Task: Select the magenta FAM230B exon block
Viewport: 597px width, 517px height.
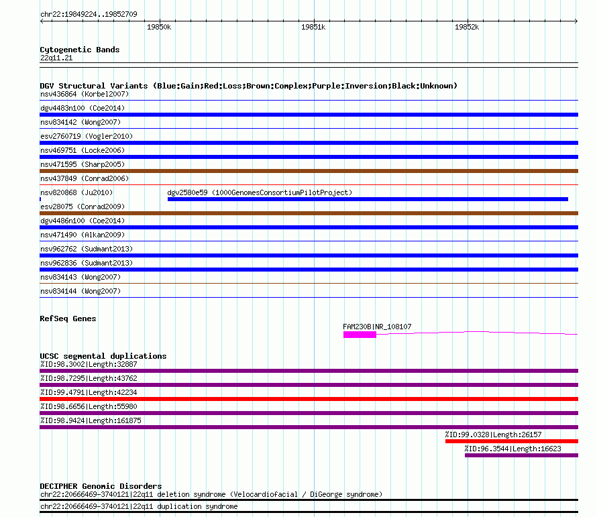Action: [x=360, y=334]
